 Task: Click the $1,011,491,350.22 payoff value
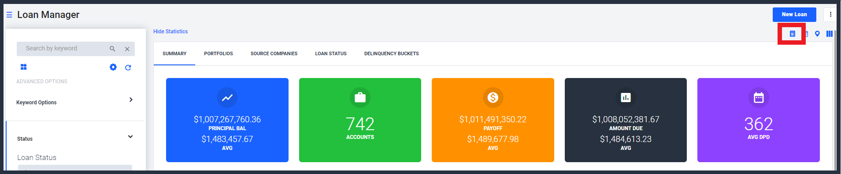pyautogui.click(x=493, y=119)
